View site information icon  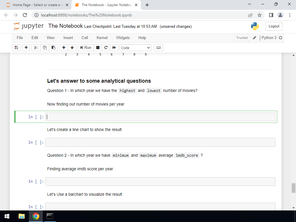(x=36, y=15)
